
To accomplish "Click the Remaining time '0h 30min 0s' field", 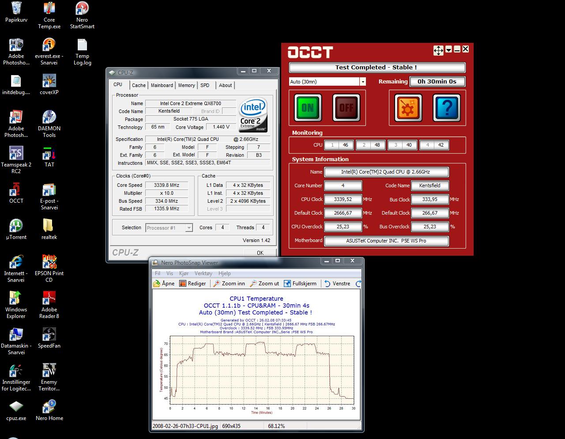I will [437, 81].
